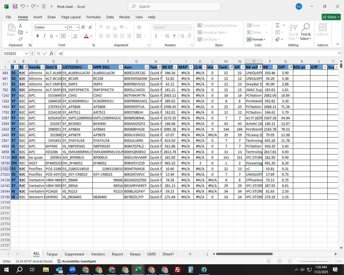This screenshot has width=344, height=275.
Task: Click the Percent Style icon
Action: tap(167, 36)
